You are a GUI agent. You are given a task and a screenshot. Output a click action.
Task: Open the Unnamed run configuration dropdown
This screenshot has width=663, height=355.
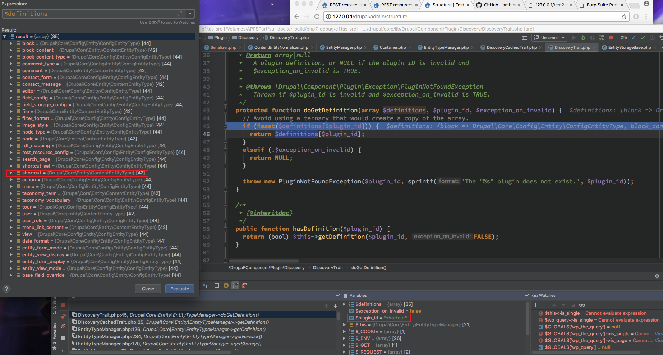coord(550,38)
